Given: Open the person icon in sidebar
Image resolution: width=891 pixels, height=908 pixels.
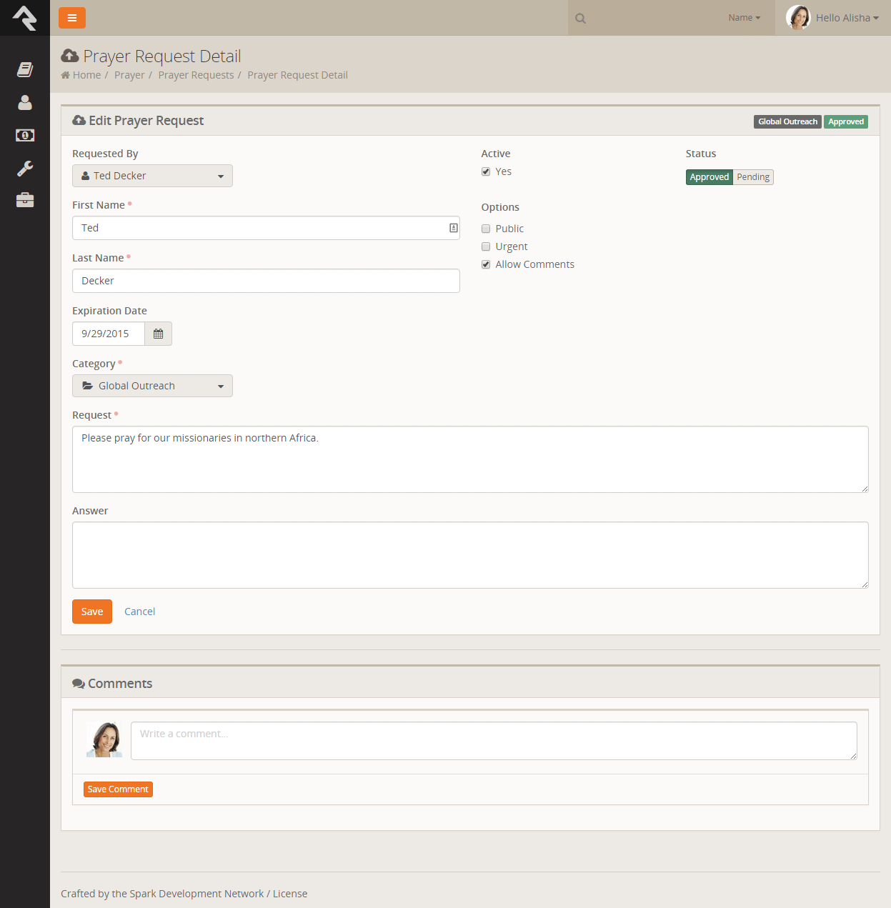Looking at the screenshot, I should coord(25,103).
